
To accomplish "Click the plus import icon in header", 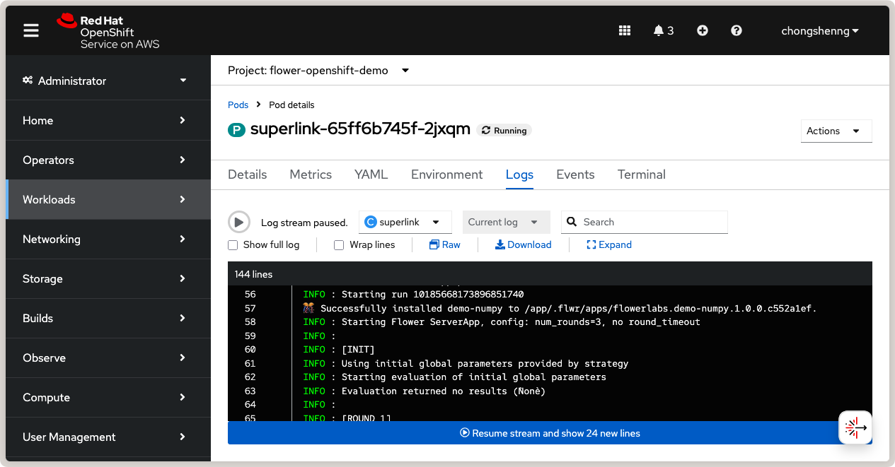I will [x=702, y=30].
